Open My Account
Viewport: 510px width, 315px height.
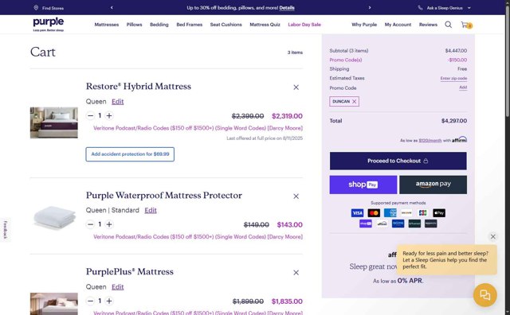click(x=398, y=25)
